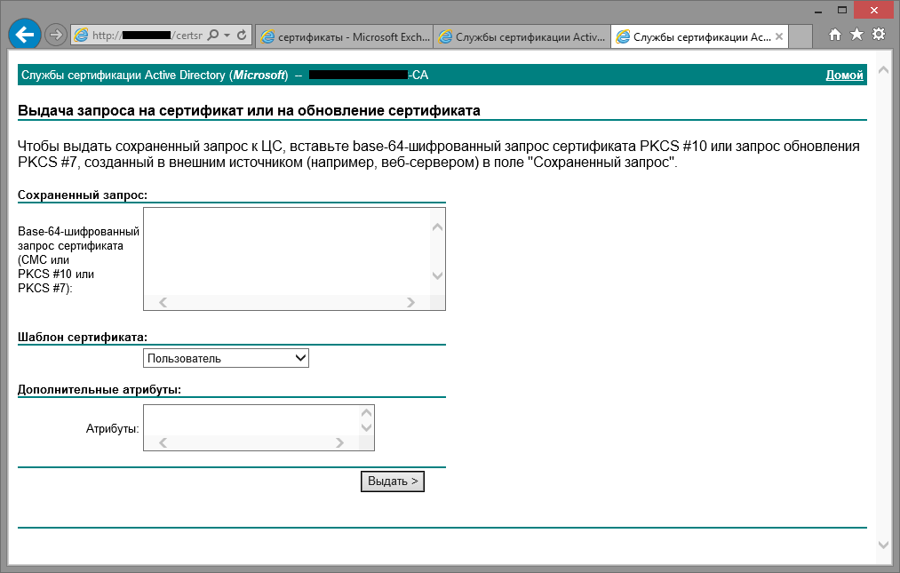Viewport: 900px width, 573px height.
Task: Click right arrow of saved request horizontal scrollbar
Action: click(410, 303)
